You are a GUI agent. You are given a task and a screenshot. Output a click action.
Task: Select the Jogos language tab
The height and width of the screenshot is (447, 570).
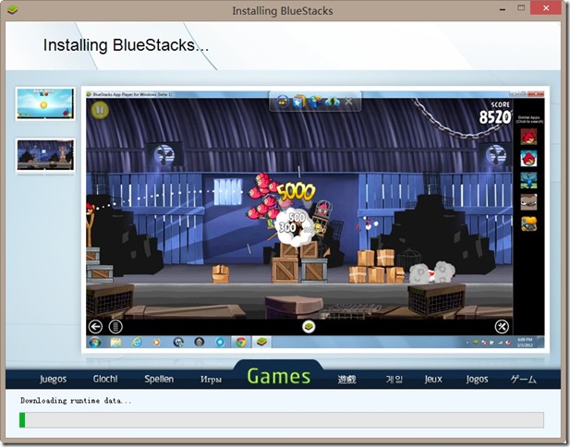click(x=477, y=379)
